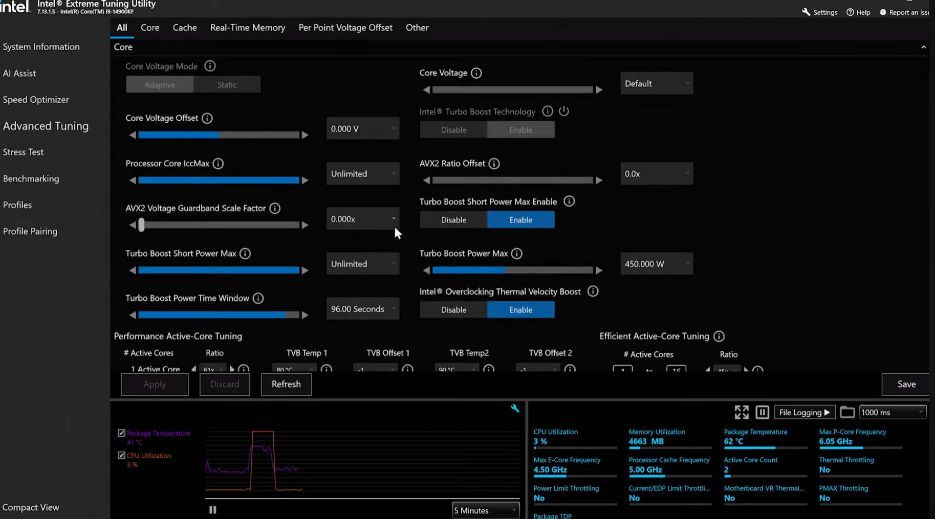
Task: Show info for AVX2 Voltage Guardband Scale Factor
Action: click(x=275, y=208)
